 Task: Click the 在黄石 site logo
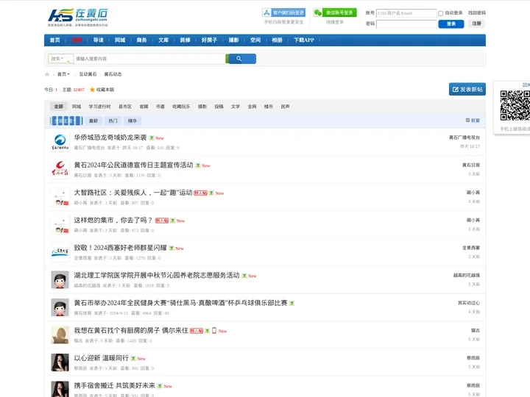pyautogui.click(x=78, y=17)
